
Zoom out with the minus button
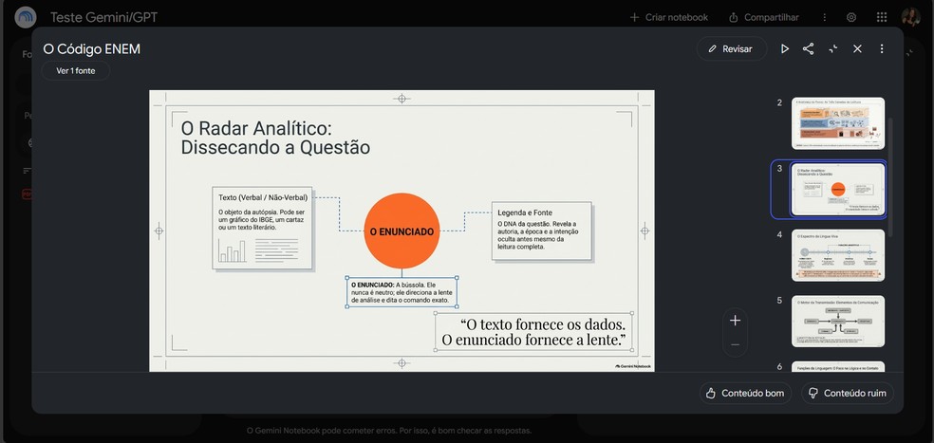735,344
